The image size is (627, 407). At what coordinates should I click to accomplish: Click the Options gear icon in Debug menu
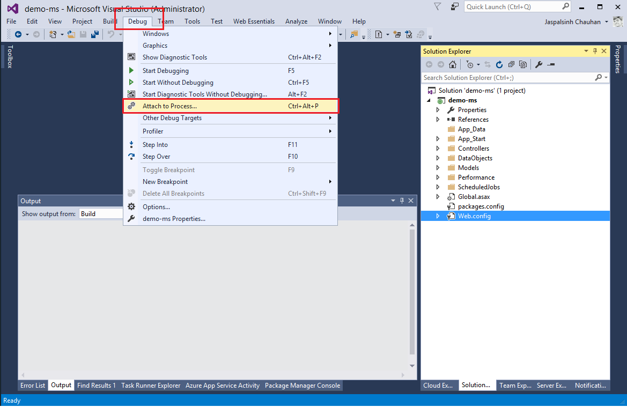tap(131, 206)
